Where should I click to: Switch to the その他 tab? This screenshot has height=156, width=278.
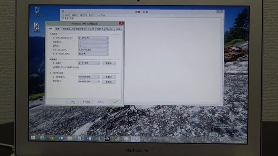118,29
